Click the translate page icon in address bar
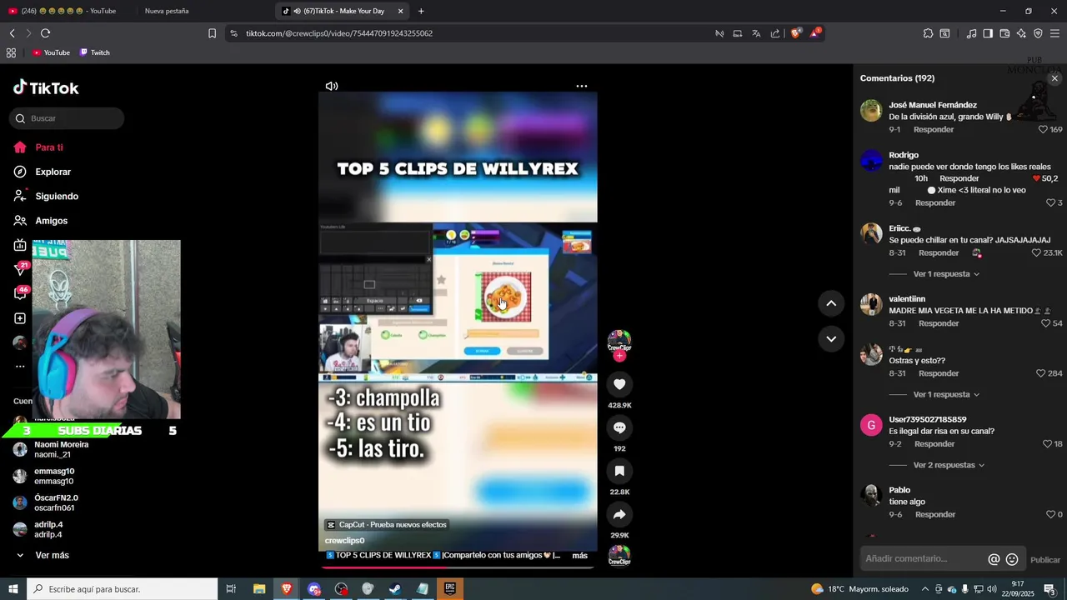 756,33
